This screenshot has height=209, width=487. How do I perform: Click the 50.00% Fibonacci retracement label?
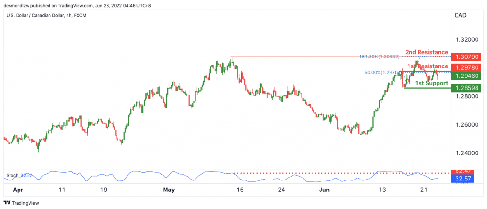[x=380, y=73]
